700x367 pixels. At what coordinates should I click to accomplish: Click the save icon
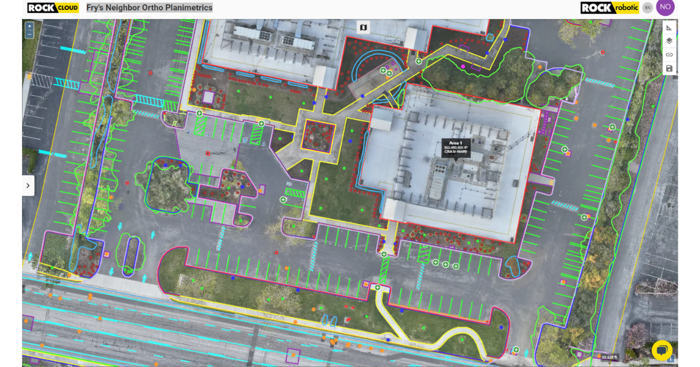pyautogui.click(x=669, y=68)
